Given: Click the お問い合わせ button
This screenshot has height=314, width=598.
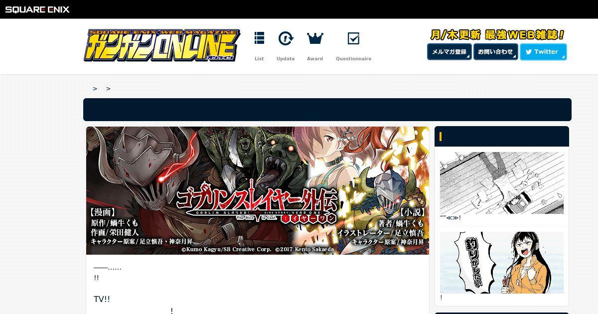Looking at the screenshot, I should pyautogui.click(x=495, y=52).
